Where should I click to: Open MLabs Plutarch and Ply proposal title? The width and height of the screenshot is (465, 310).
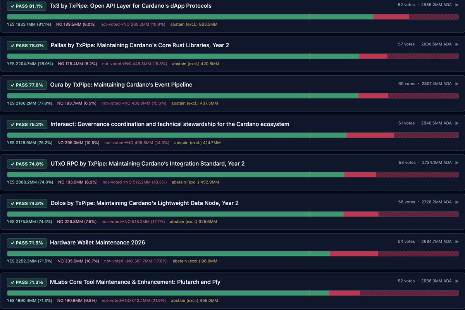[135, 282]
